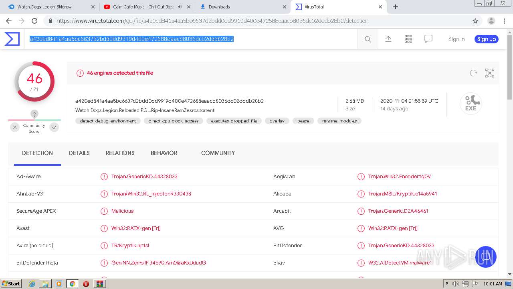Click the browser forward arrow

coord(22,21)
